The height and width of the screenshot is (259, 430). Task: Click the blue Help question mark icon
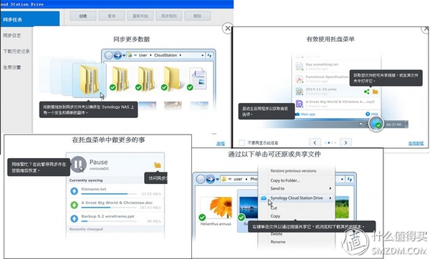(368, 114)
